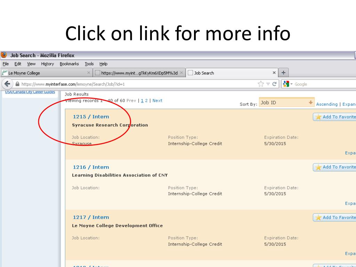Viewport: 356px width, 267px height.
Task: Open the 1215 / Intern job link
Action: pyautogui.click(x=91, y=117)
